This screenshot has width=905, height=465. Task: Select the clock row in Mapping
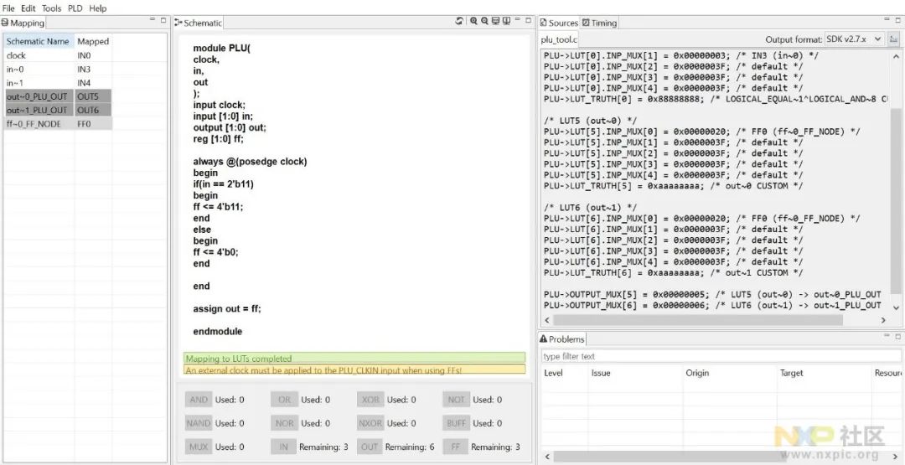coord(58,55)
